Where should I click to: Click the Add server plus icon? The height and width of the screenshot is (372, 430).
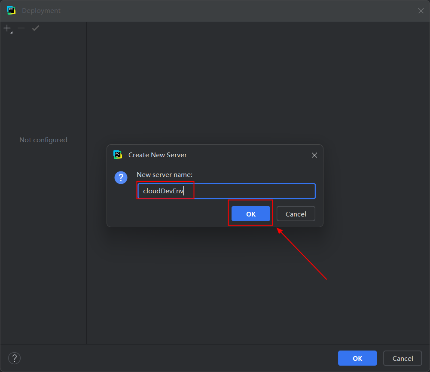point(6,27)
